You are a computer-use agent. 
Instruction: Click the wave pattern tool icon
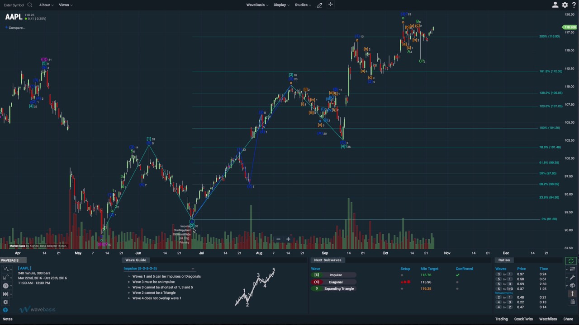5,269
